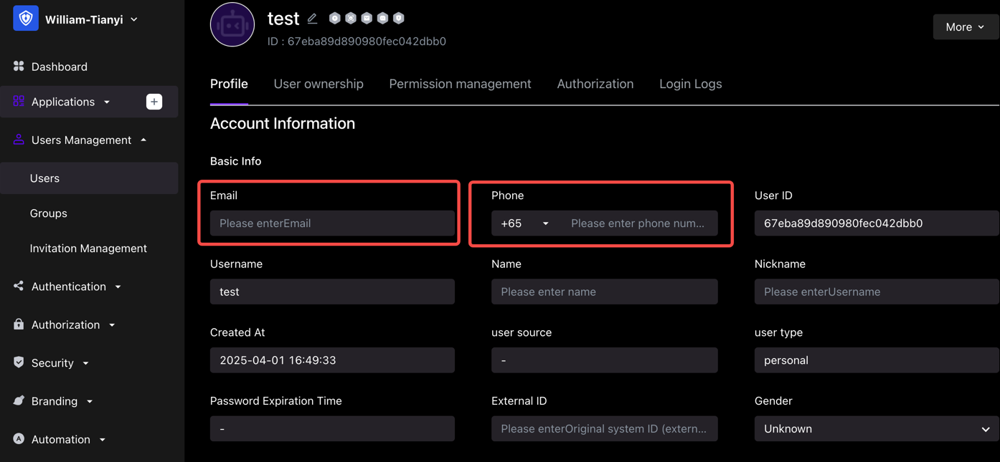Click the Security shield icon in sidebar
The height and width of the screenshot is (462, 1000).
tap(19, 362)
